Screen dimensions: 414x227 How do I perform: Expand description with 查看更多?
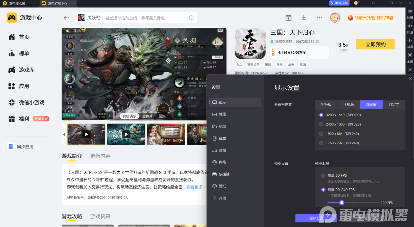click(194, 187)
